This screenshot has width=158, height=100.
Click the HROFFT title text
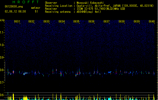pyautogui.click(x=26, y=2)
